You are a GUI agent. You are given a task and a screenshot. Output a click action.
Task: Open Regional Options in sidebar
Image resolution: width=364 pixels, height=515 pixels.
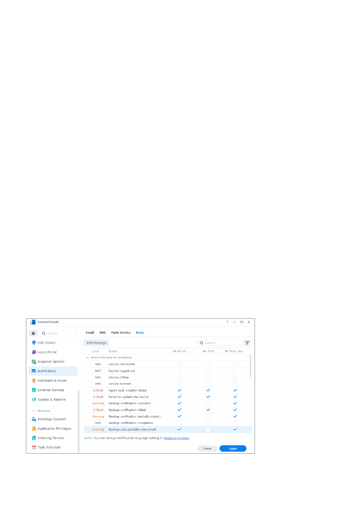51,361
